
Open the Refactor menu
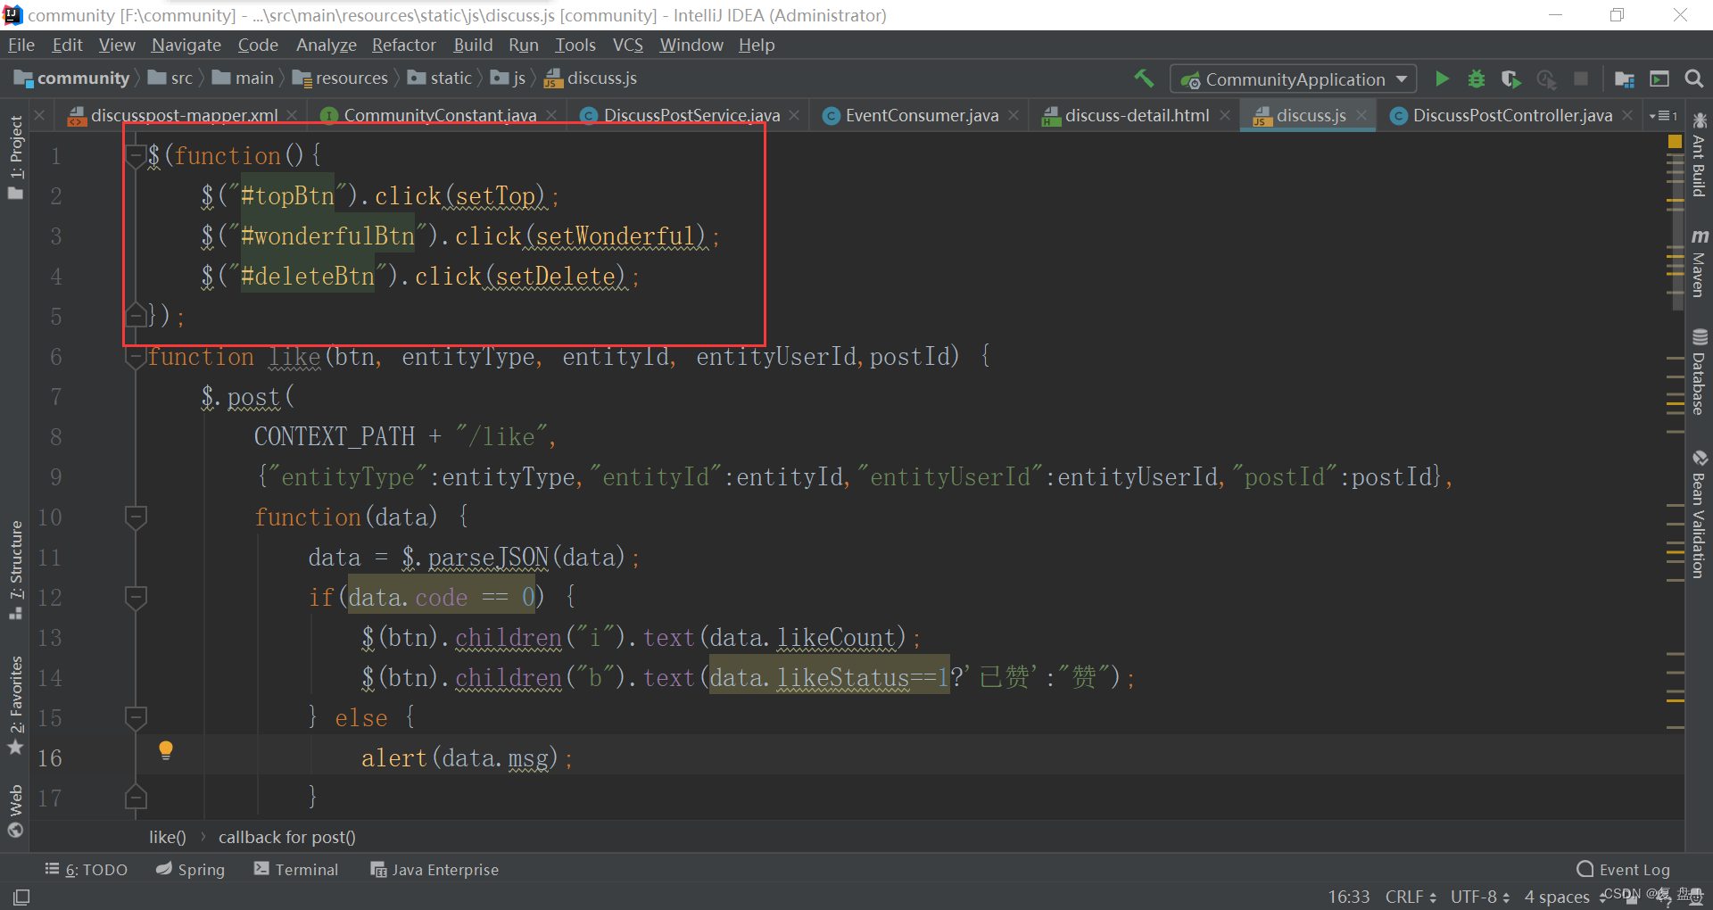(403, 45)
